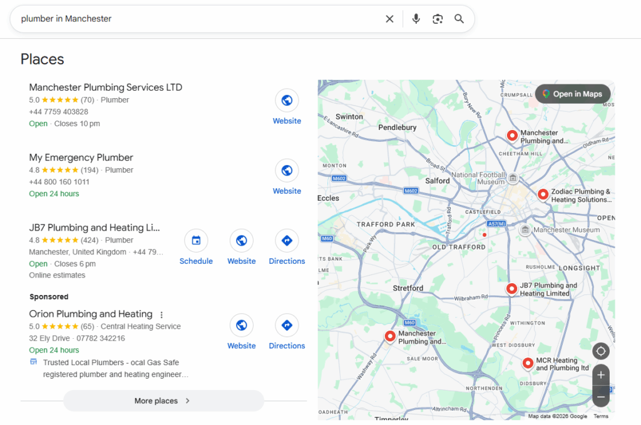Viewport: 641px width, 425px height.
Task: Click the (194) review count for My Emergency Plumber
Action: point(90,170)
